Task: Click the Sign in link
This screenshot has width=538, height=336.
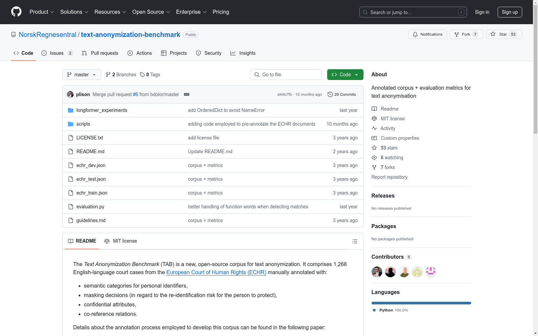Action: pos(482,12)
